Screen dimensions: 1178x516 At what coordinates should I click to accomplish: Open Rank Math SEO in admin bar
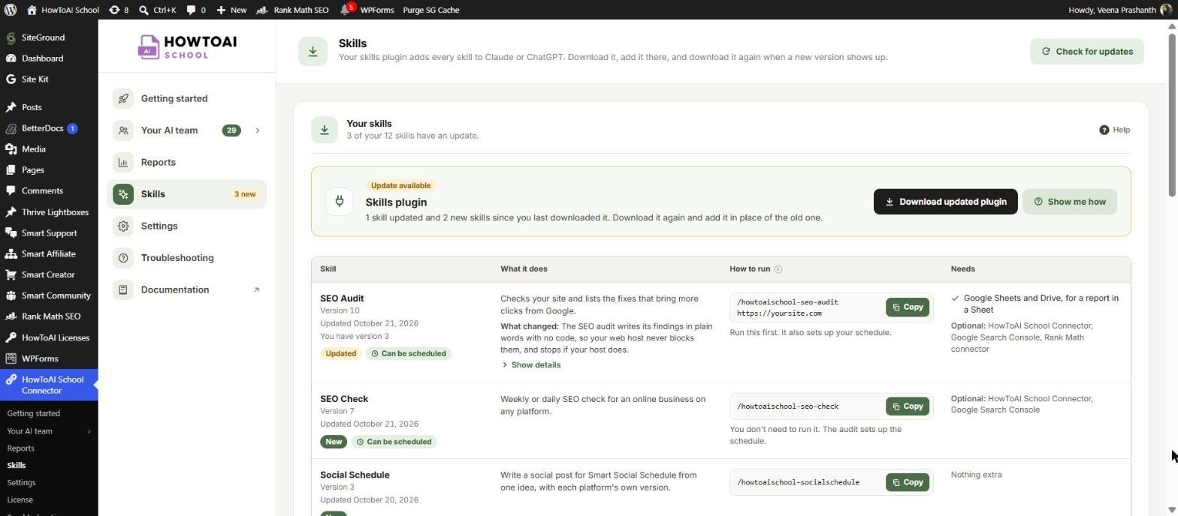pyautogui.click(x=292, y=10)
